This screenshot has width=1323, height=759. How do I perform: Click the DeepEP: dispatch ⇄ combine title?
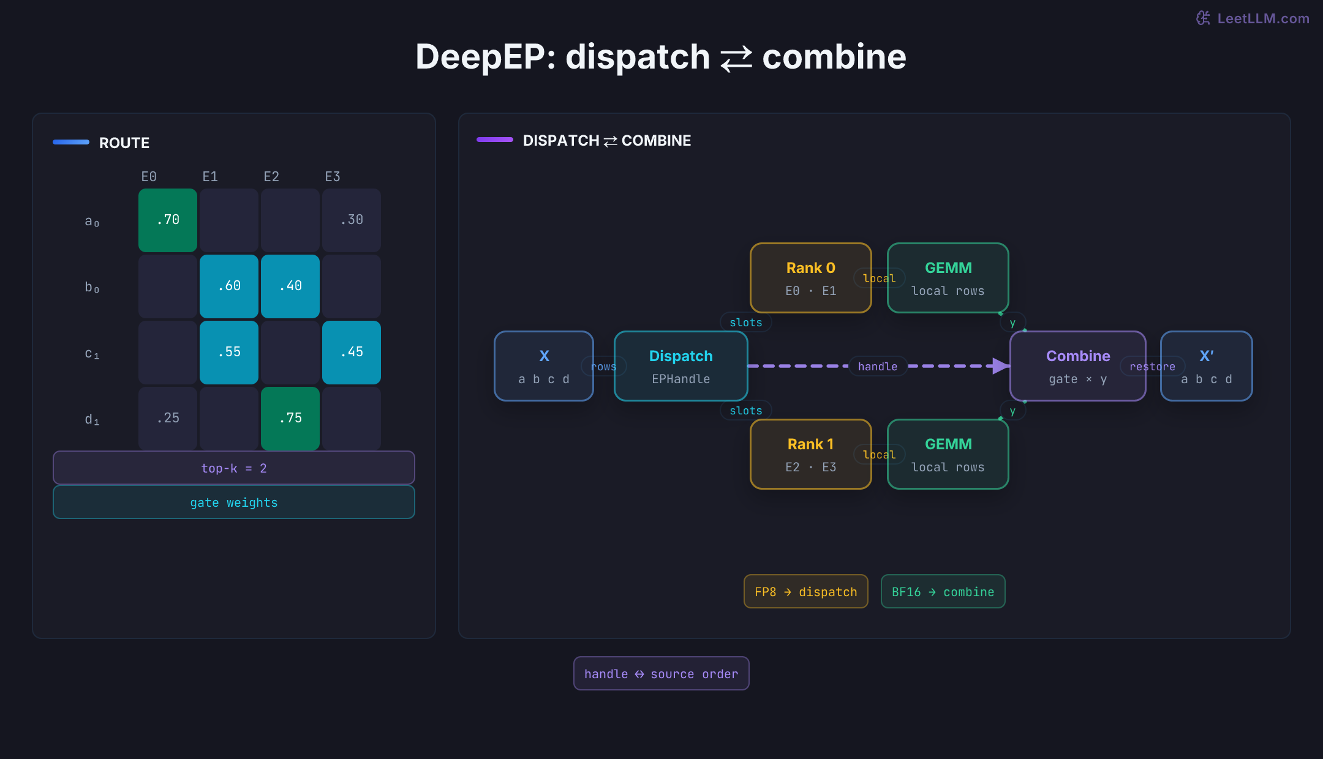(x=661, y=57)
